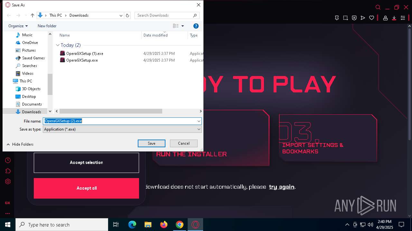Open Settings gear icon in Opera sidebar
Image resolution: width=412 pixels, height=231 pixels.
pyautogui.click(x=8, y=181)
